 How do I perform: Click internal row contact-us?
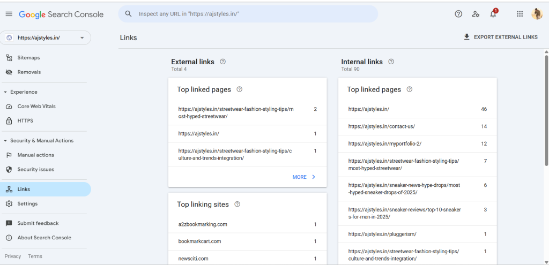417,126
